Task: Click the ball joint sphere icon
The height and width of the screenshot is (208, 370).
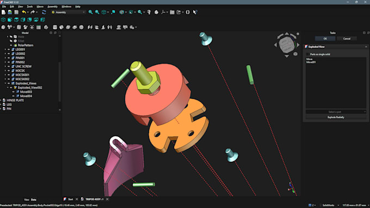Action: [82, 27]
